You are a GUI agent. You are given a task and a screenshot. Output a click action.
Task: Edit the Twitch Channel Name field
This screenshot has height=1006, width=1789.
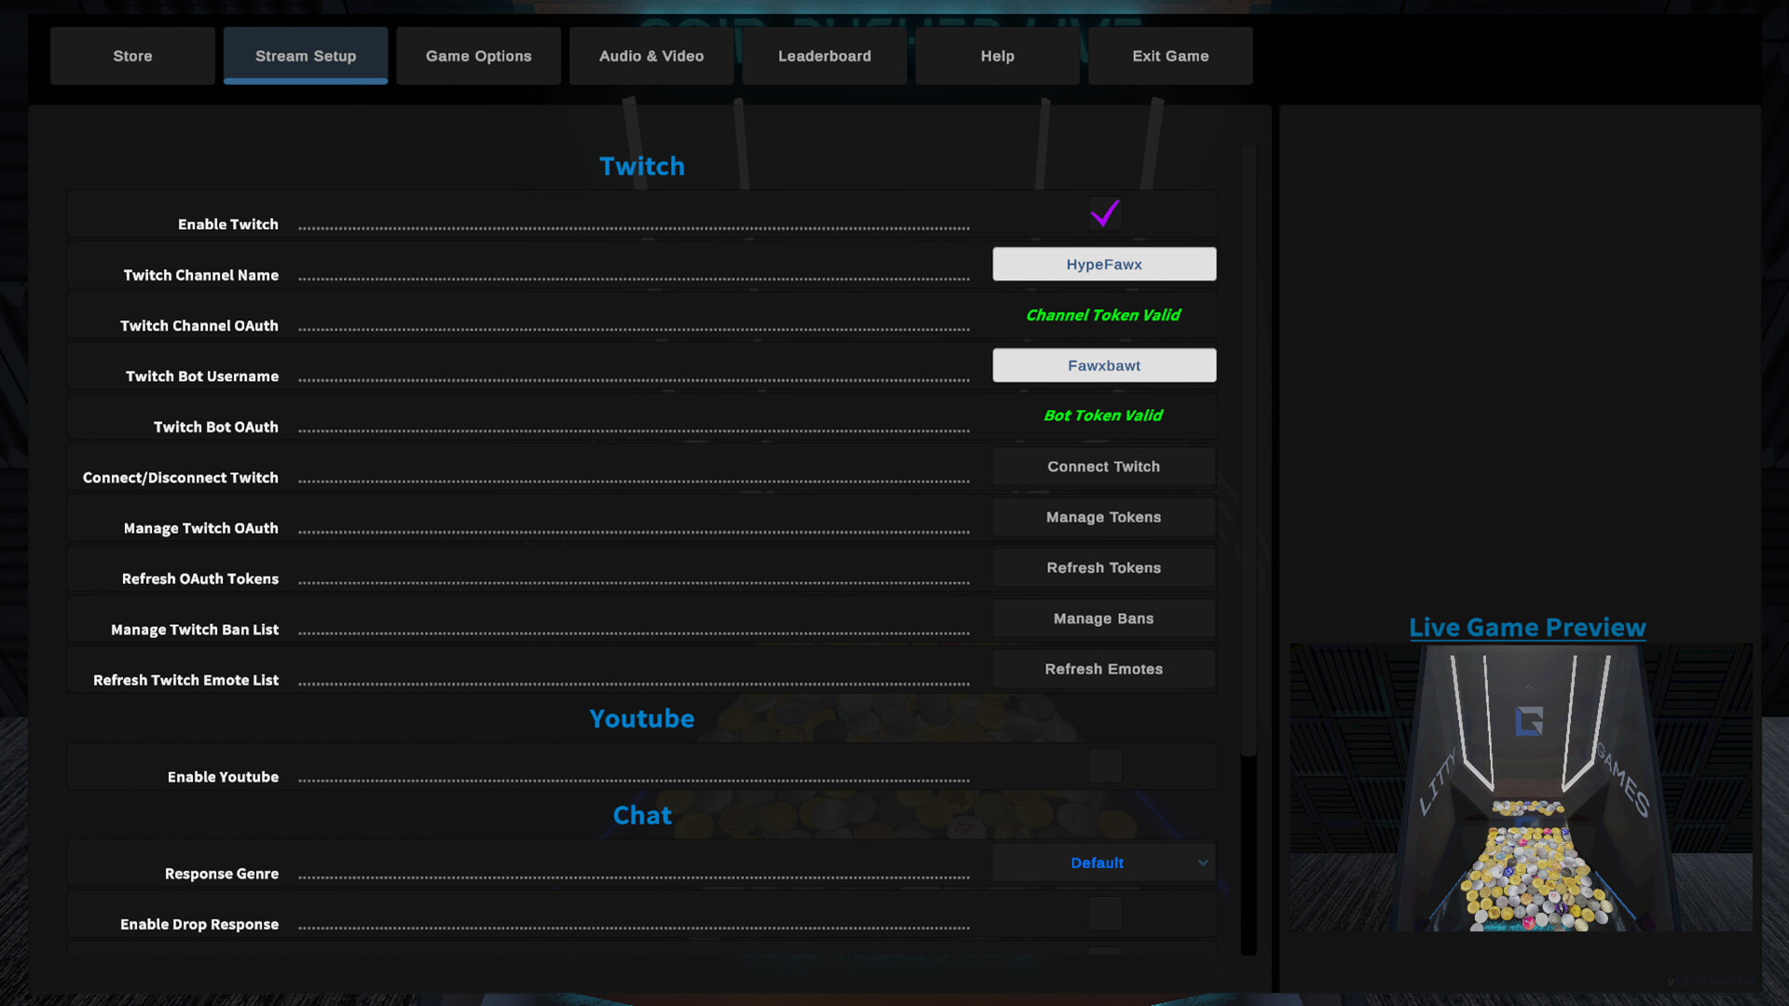[1103, 265]
